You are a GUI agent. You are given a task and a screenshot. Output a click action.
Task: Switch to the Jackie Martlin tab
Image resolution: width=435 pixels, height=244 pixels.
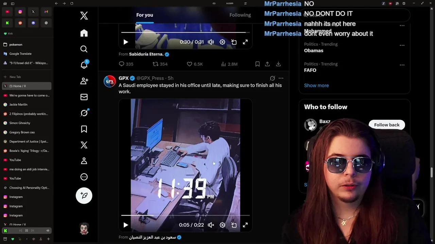(27, 104)
